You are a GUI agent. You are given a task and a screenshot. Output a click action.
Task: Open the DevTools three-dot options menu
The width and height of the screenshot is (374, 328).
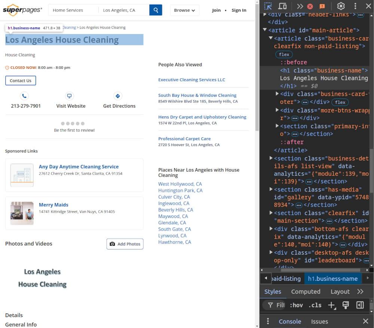(355, 6)
